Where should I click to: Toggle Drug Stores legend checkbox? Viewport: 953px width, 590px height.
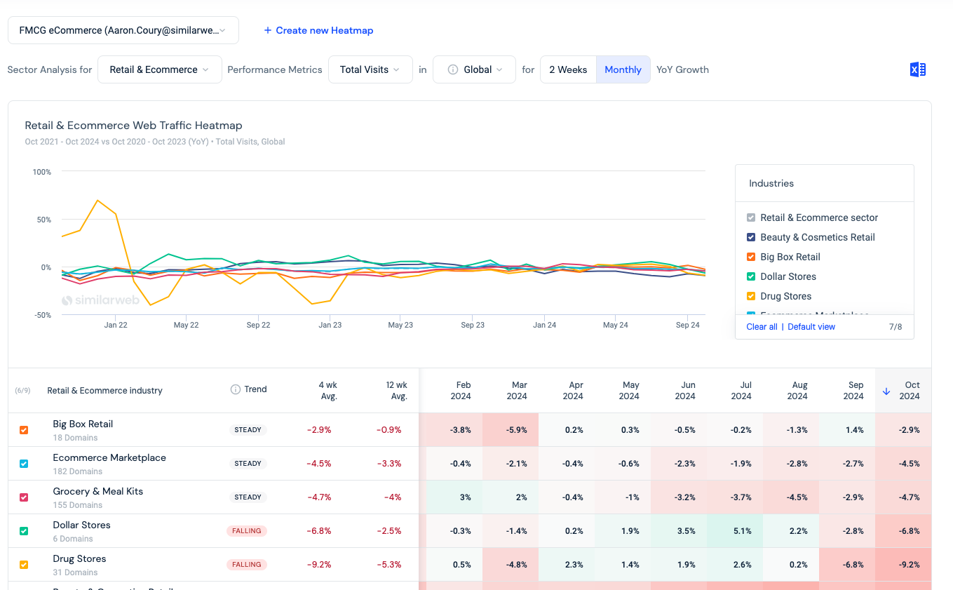click(x=751, y=296)
